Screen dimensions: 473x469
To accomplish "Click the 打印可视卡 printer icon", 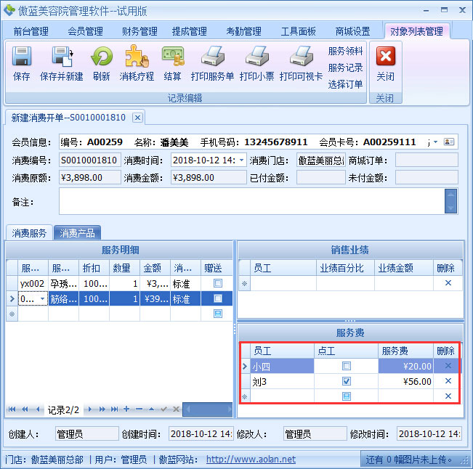I will (x=301, y=56).
